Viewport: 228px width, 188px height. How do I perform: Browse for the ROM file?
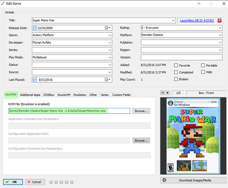(x=141, y=111)
